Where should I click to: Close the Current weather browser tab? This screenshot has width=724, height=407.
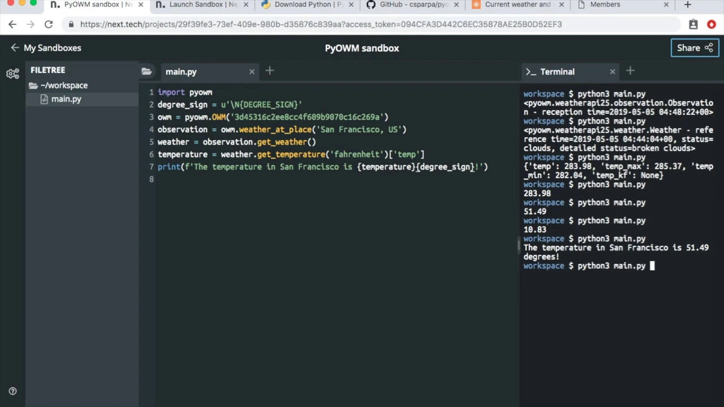(561, 5)
